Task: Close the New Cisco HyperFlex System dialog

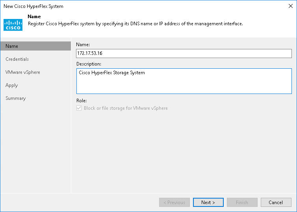Action: (290, 6)
